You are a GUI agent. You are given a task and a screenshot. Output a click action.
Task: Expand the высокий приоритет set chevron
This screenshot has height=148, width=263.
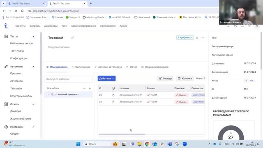tap(48, 95)
